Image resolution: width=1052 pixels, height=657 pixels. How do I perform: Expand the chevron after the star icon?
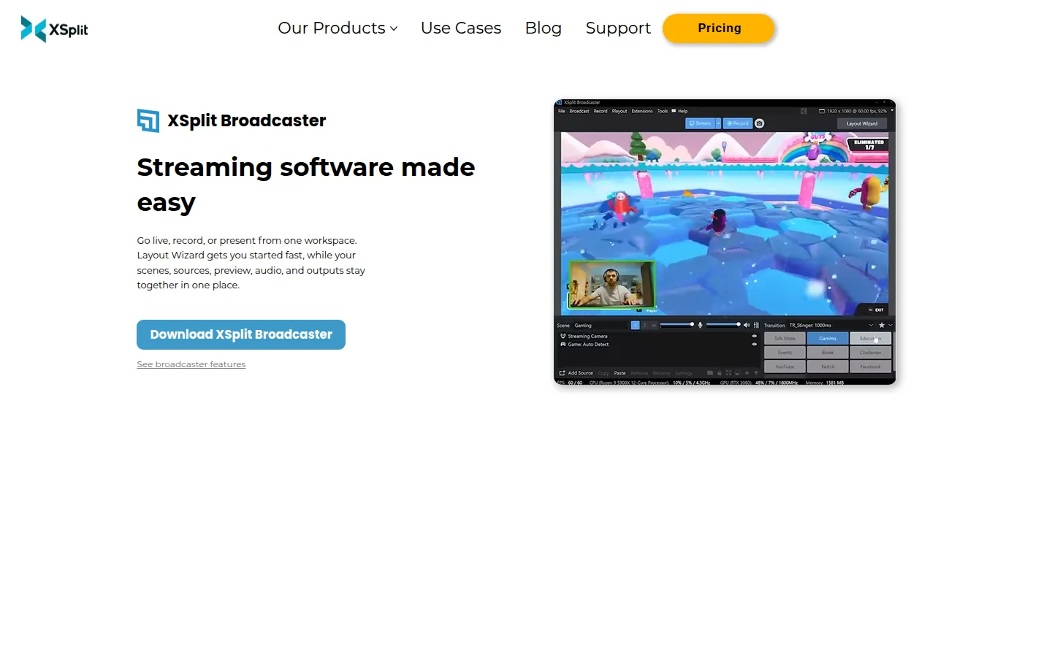pyautogui.click(x=891, y=325)
